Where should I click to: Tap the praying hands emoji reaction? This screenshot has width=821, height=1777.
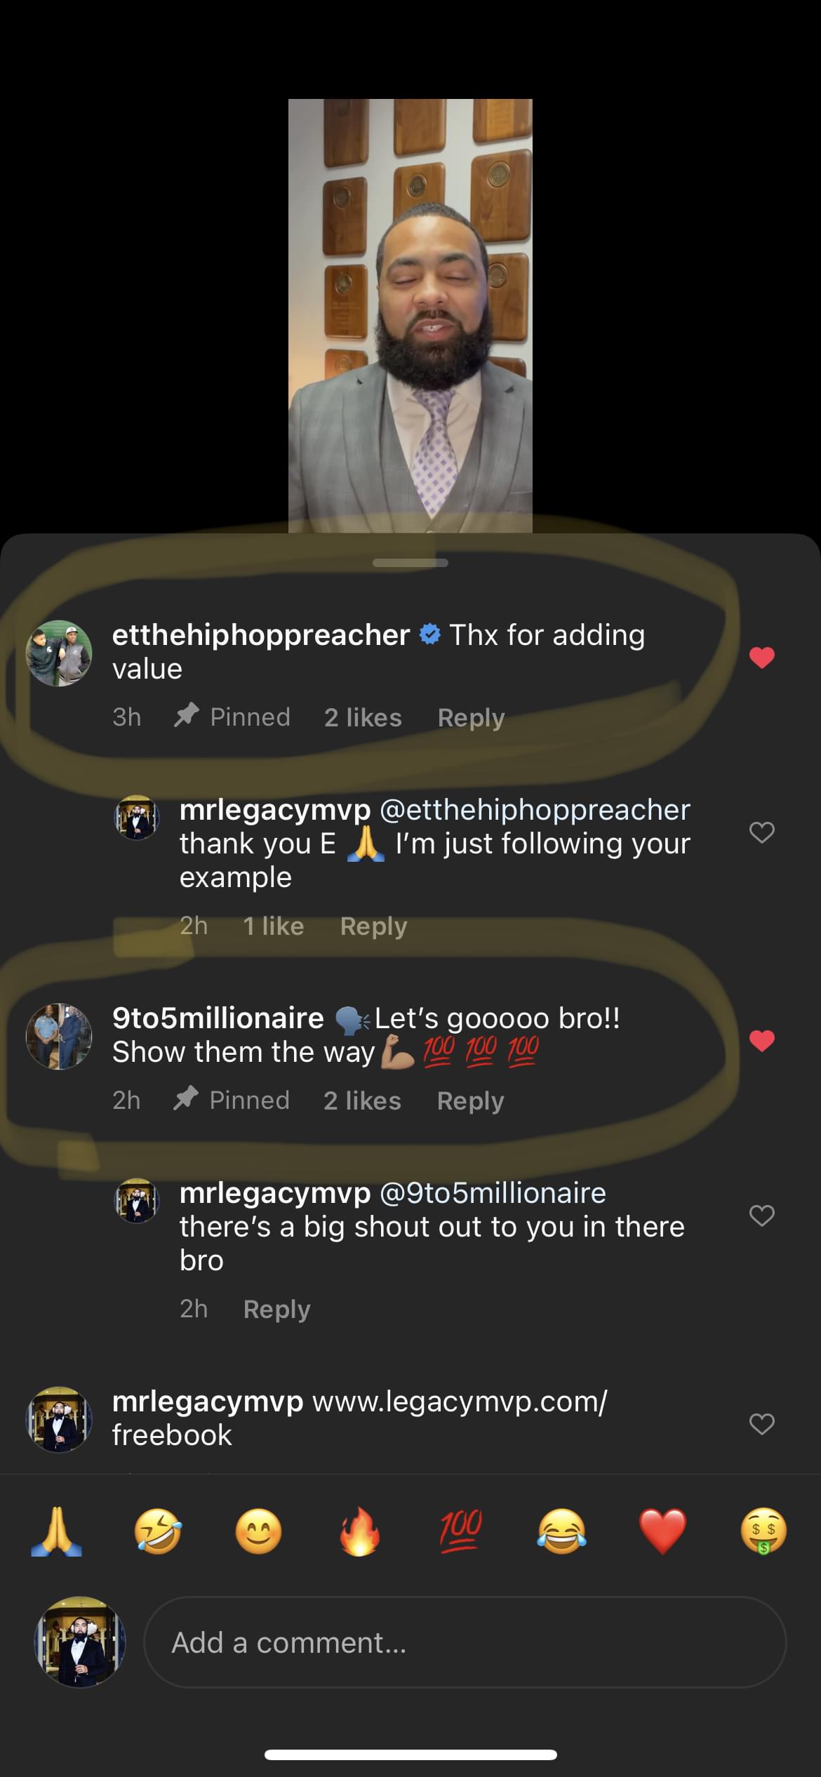pos(57,1532)
